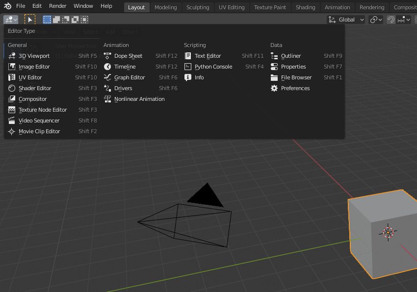The image size is (417, 292).
Task: Switch to the UV Editing workspace tab
Action: pyautogui.click(x=232, y=7)
